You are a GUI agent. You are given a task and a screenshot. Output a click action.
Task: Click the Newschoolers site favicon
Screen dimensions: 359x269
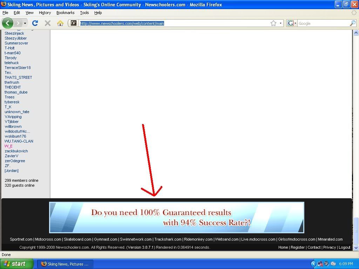click(x=73, y=23)
